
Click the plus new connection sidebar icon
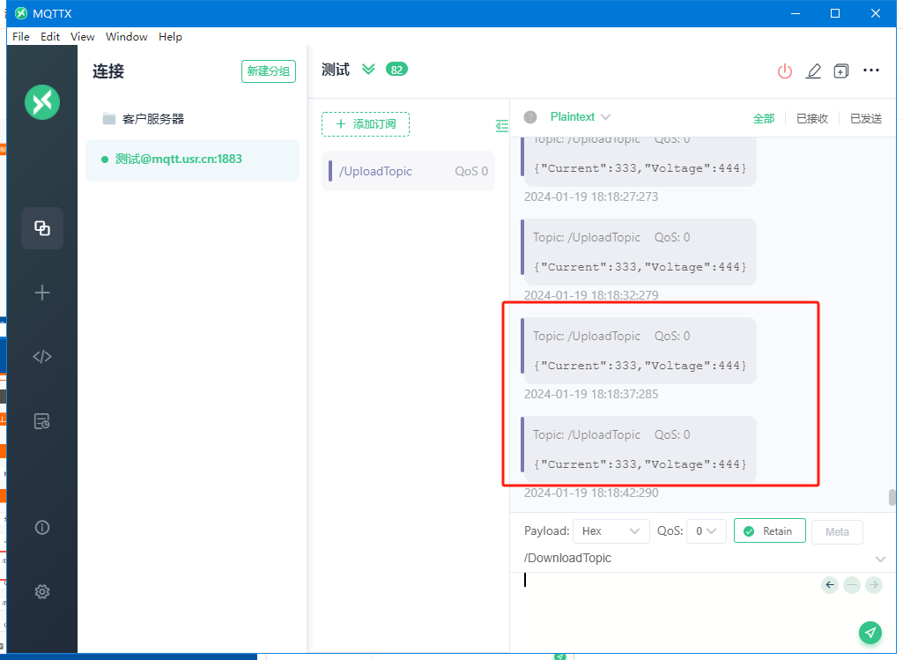coord(42,293)
